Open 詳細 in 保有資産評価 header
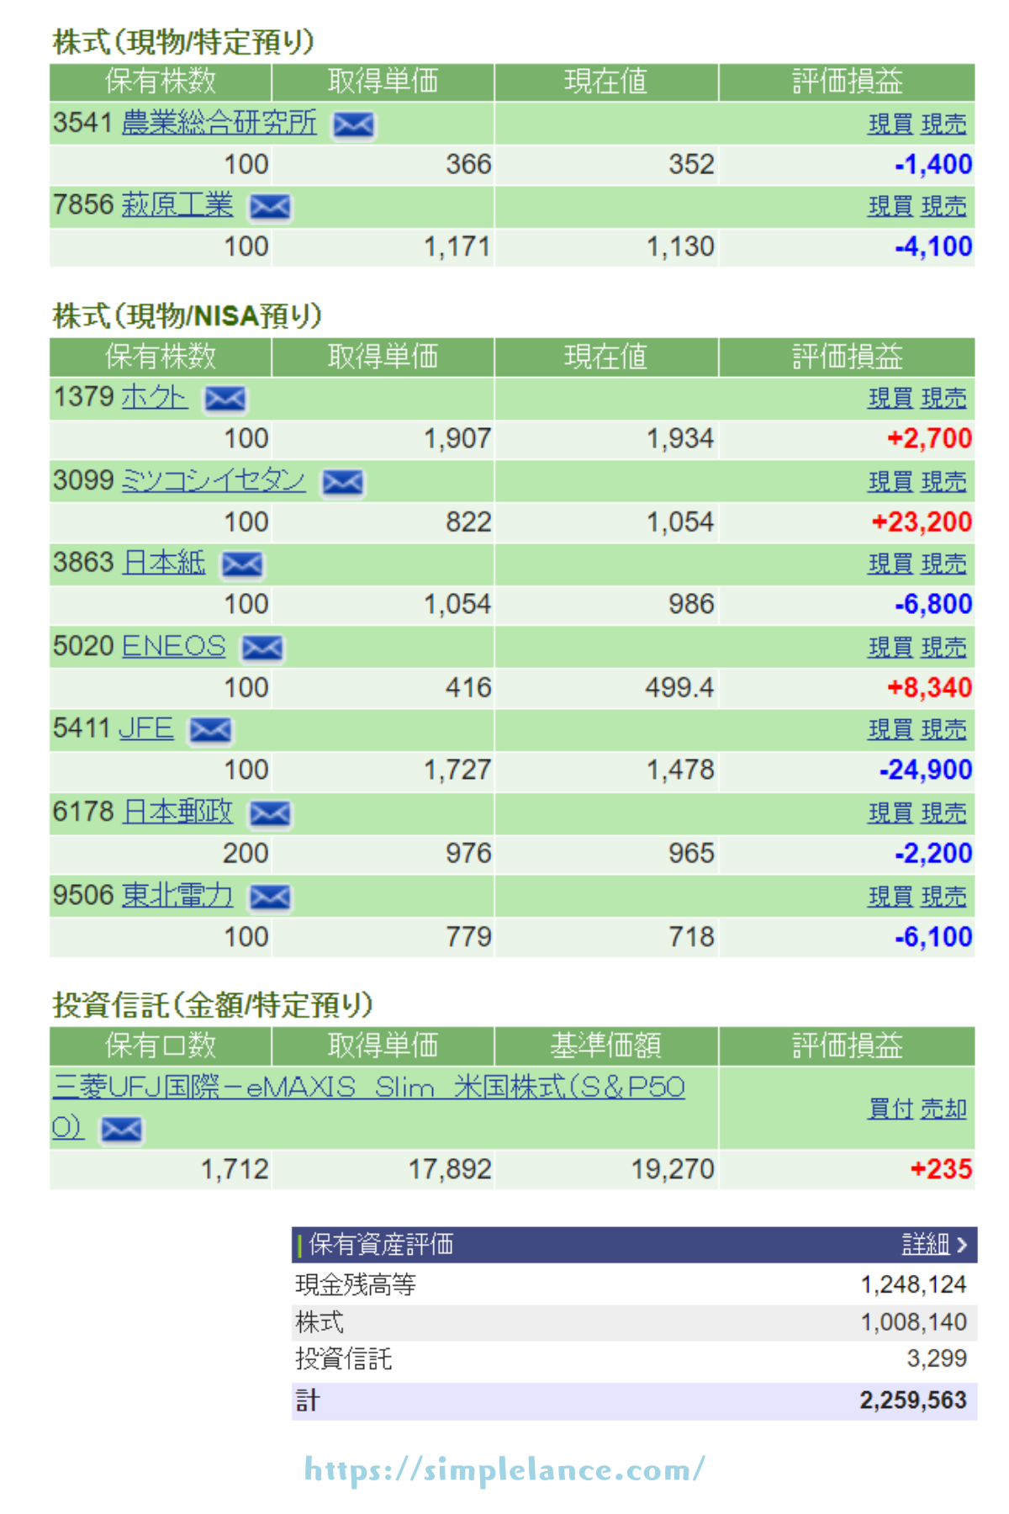This screenshot has width=1009, height=1514. click(935, 1244)
